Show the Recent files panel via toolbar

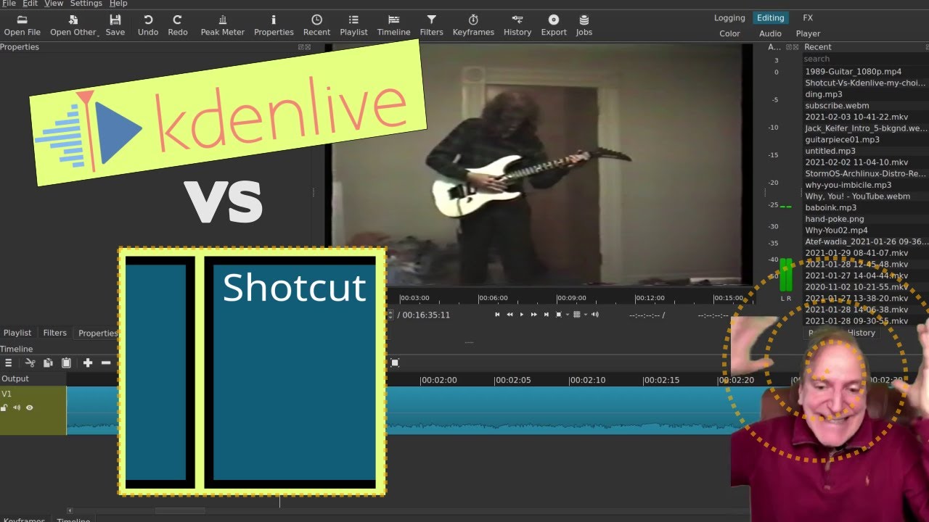coord(316,25)
